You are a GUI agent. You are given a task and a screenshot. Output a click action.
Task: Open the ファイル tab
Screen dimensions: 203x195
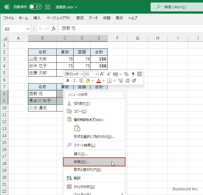[9, 18]
